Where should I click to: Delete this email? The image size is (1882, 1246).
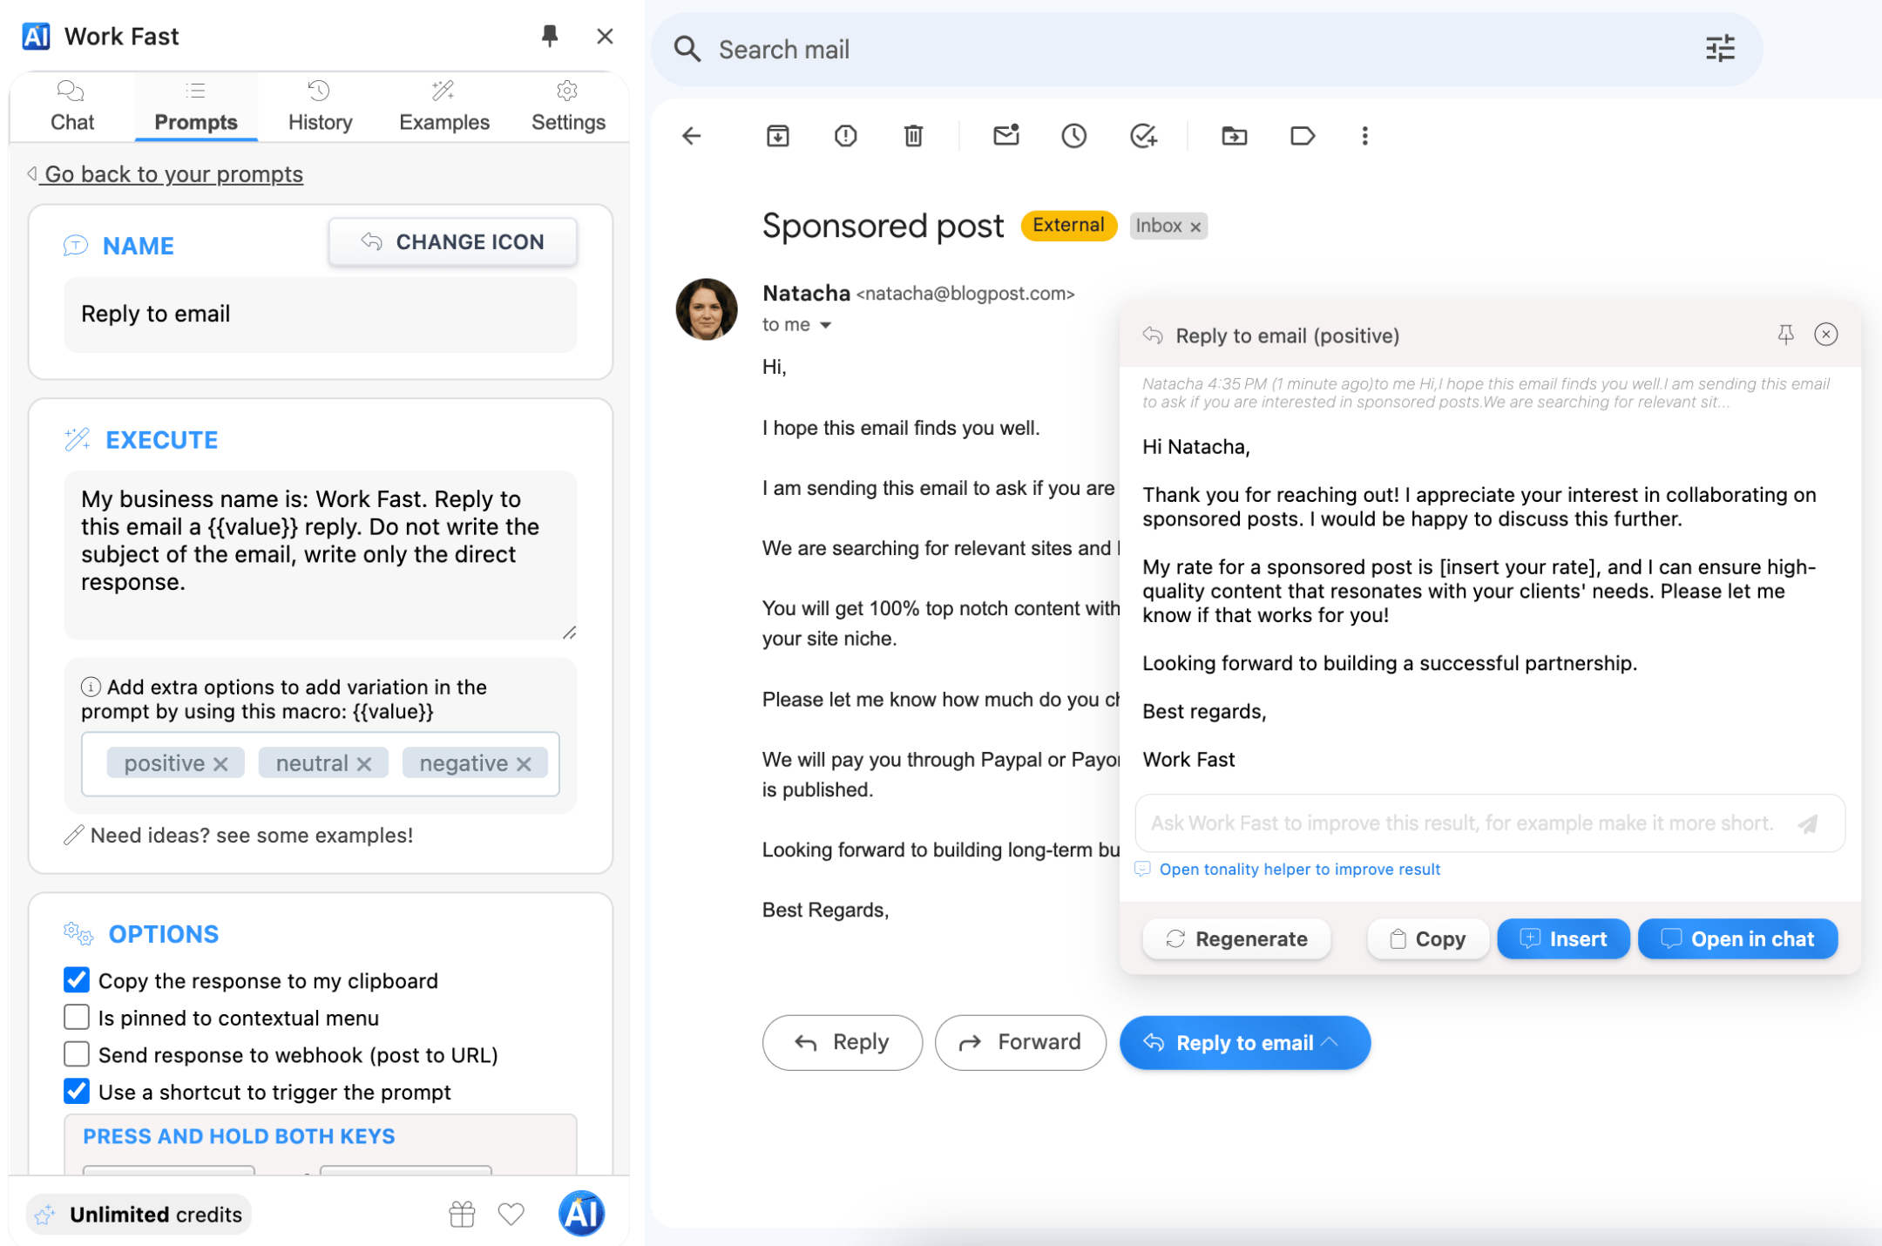[x=913, y=136]
